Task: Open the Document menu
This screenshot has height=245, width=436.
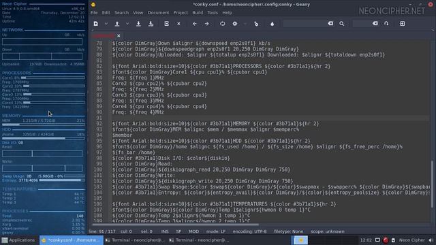Action: click(x=158, y=13)
